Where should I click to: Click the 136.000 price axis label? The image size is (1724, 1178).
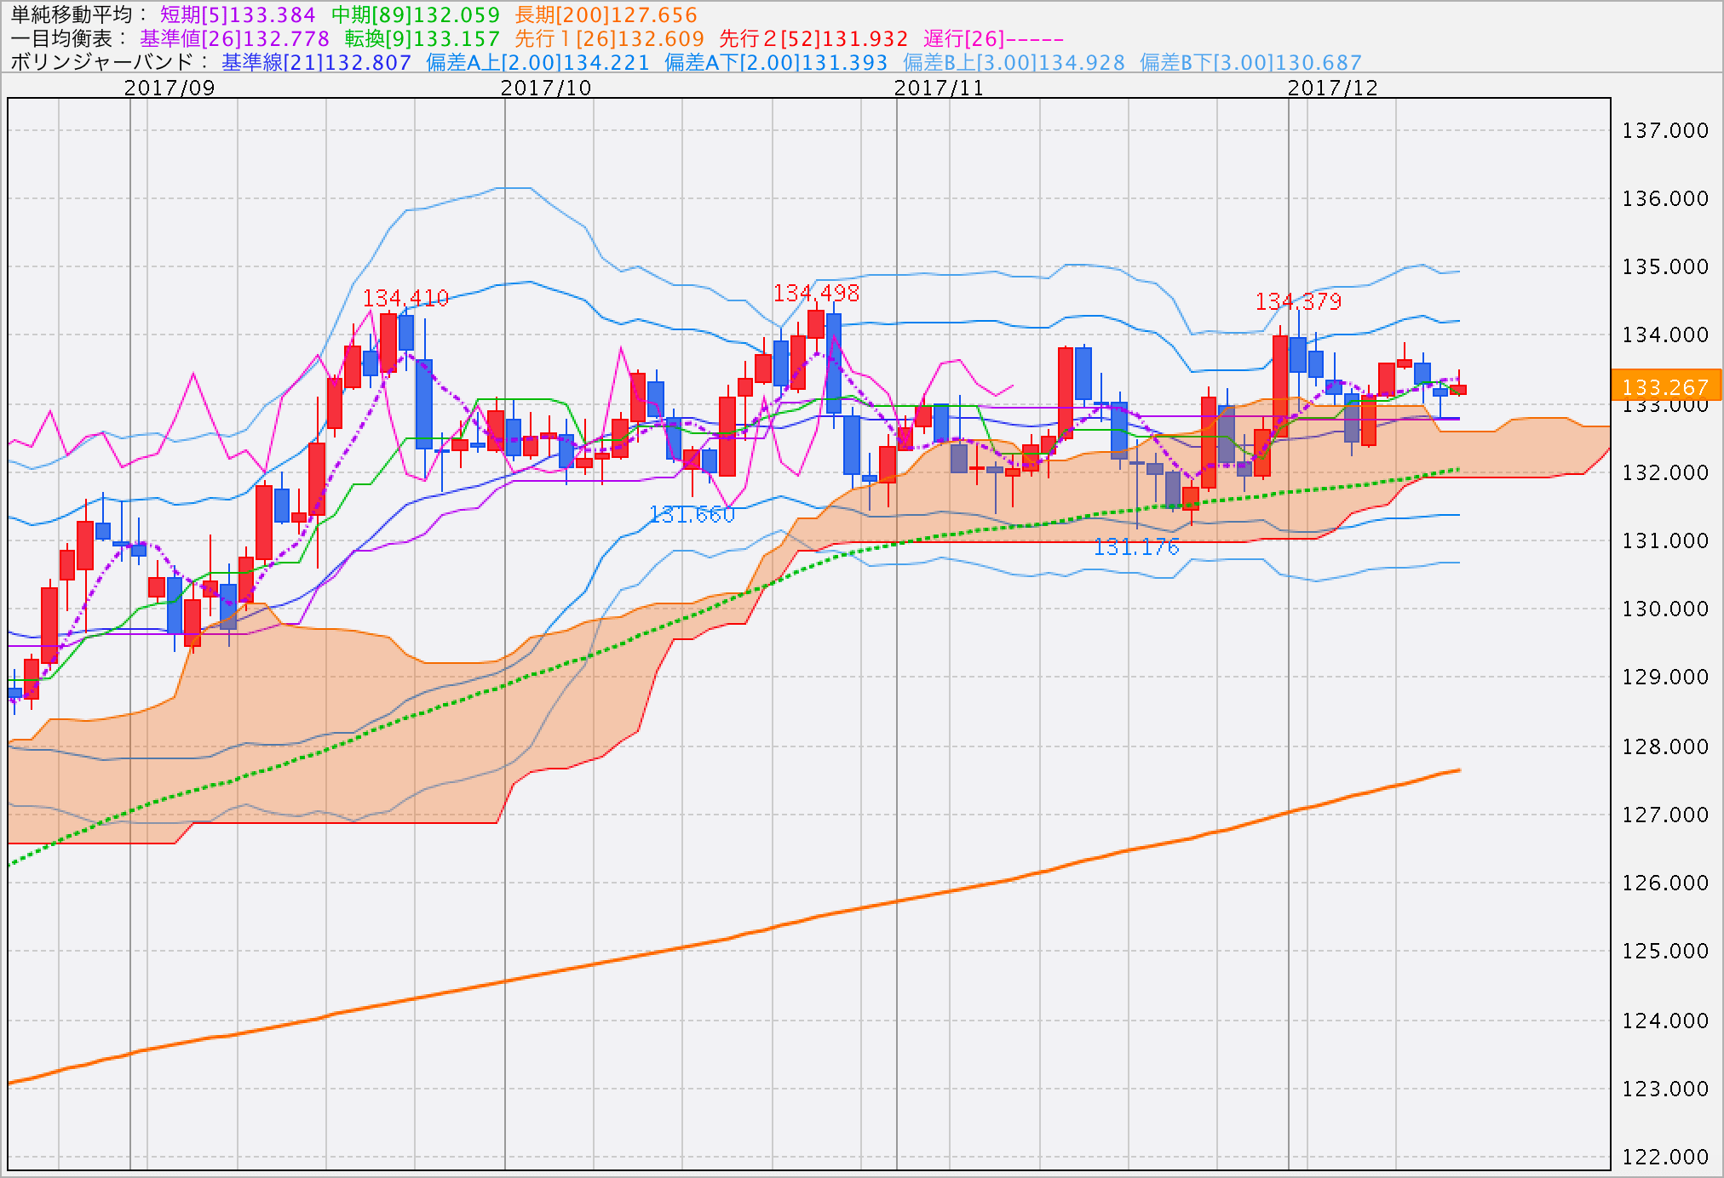1665,198
